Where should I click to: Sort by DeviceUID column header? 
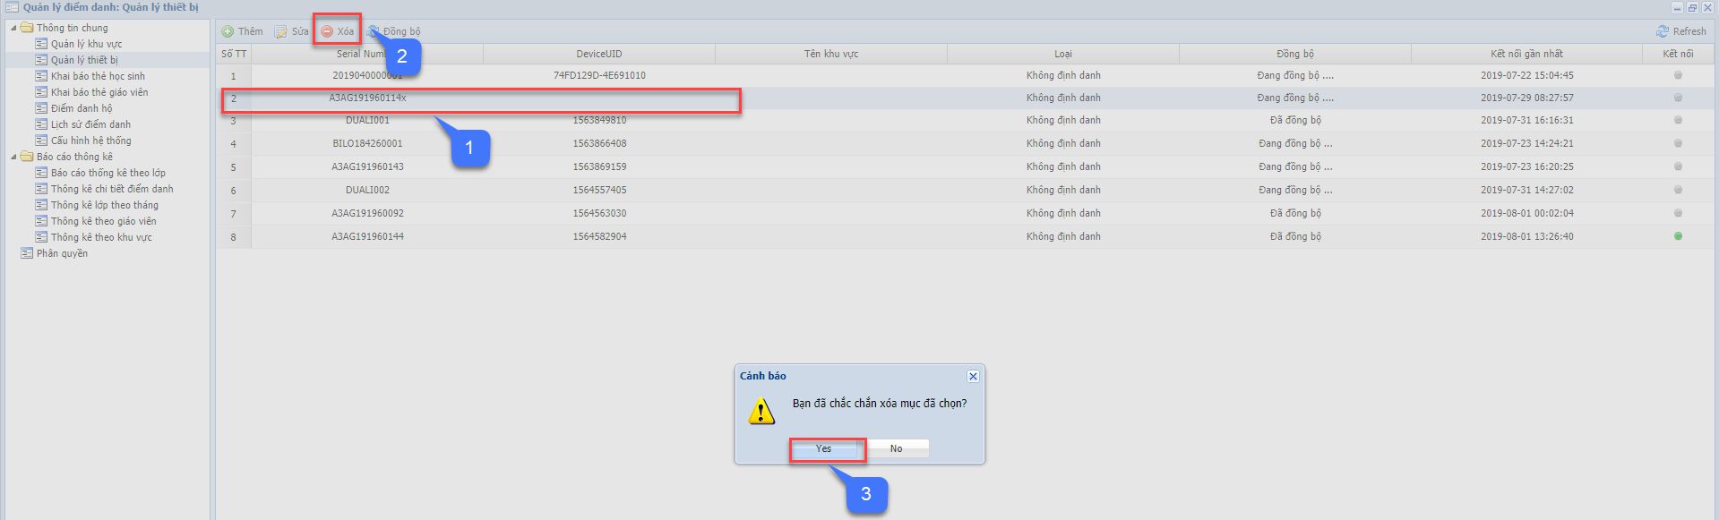click(x=598, y=54)
